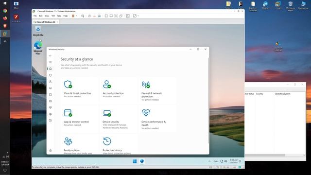Open VMware VM menu
This screenshot has height=175, width=311.
click(x=53, y=16)
